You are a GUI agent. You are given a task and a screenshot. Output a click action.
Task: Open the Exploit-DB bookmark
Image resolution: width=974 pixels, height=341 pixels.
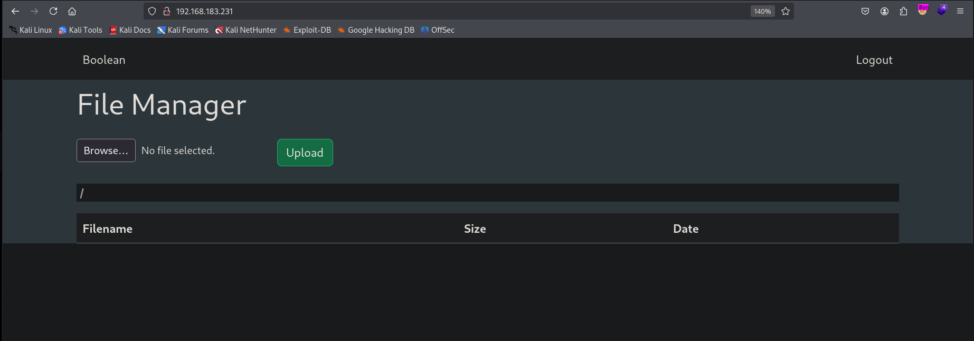pos(307,30)
